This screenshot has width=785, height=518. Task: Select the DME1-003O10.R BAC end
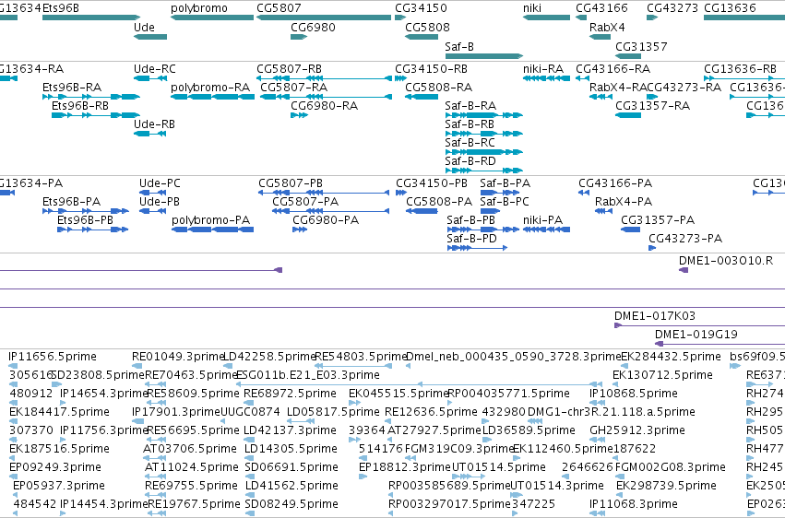click(684, 270)
